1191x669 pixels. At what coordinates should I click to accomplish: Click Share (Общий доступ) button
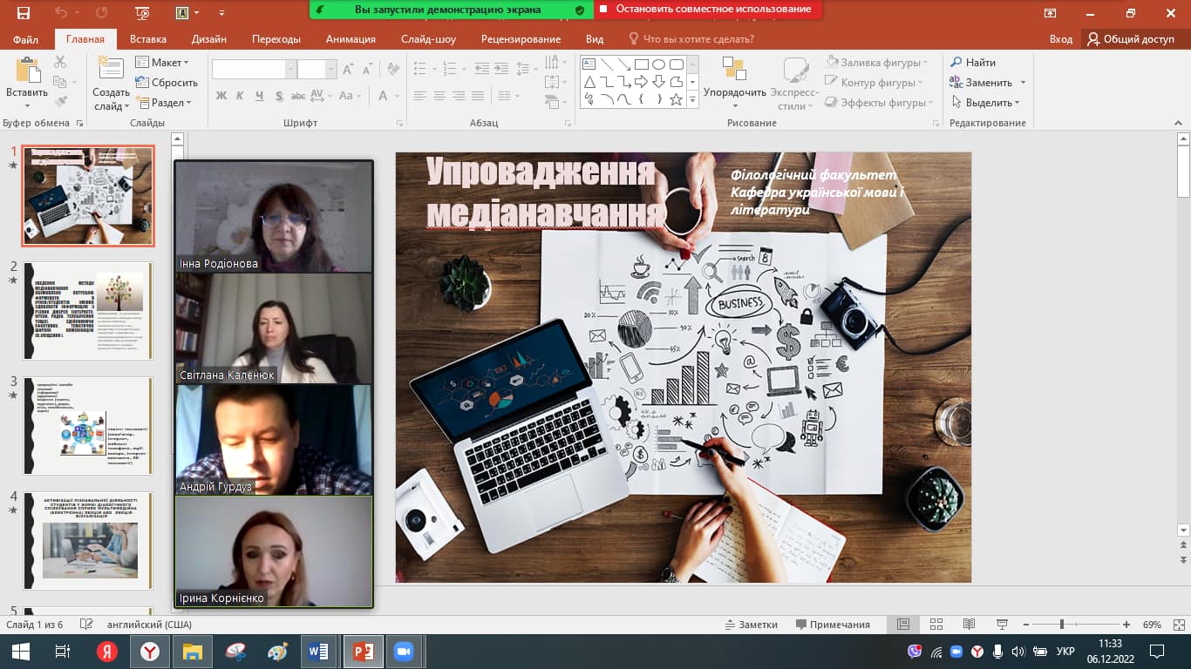pos(1131,39)
